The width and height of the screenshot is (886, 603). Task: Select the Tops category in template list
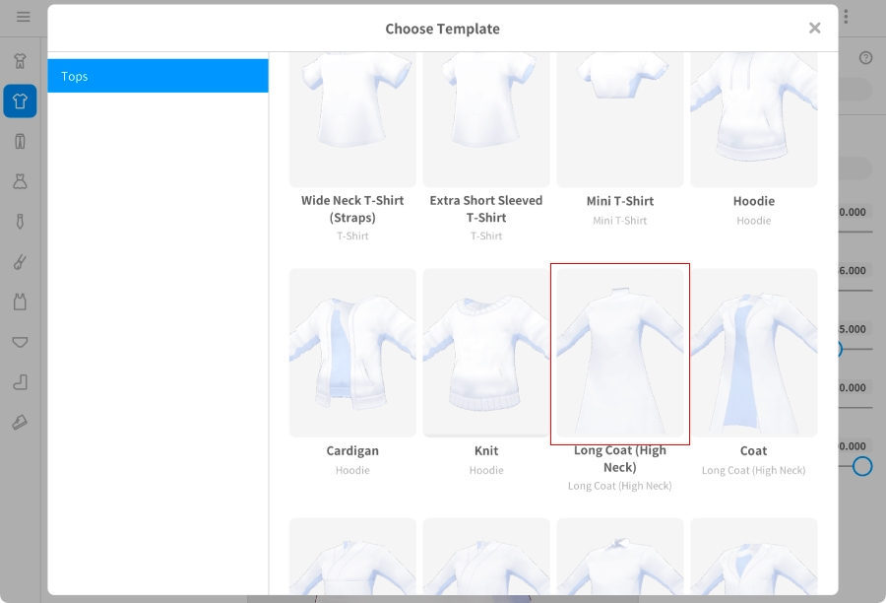pyautogui.click(x=158, y=76)
